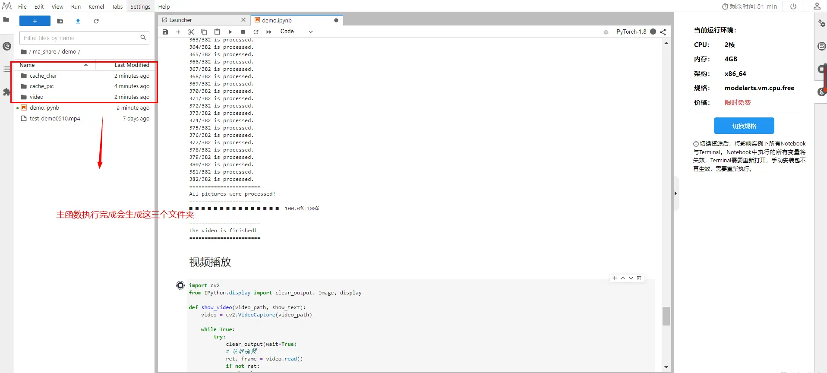Click the notebook scrollbar thumb
Image resolution: width=827 pixels, height=373 pixels.
pos(666,316)
